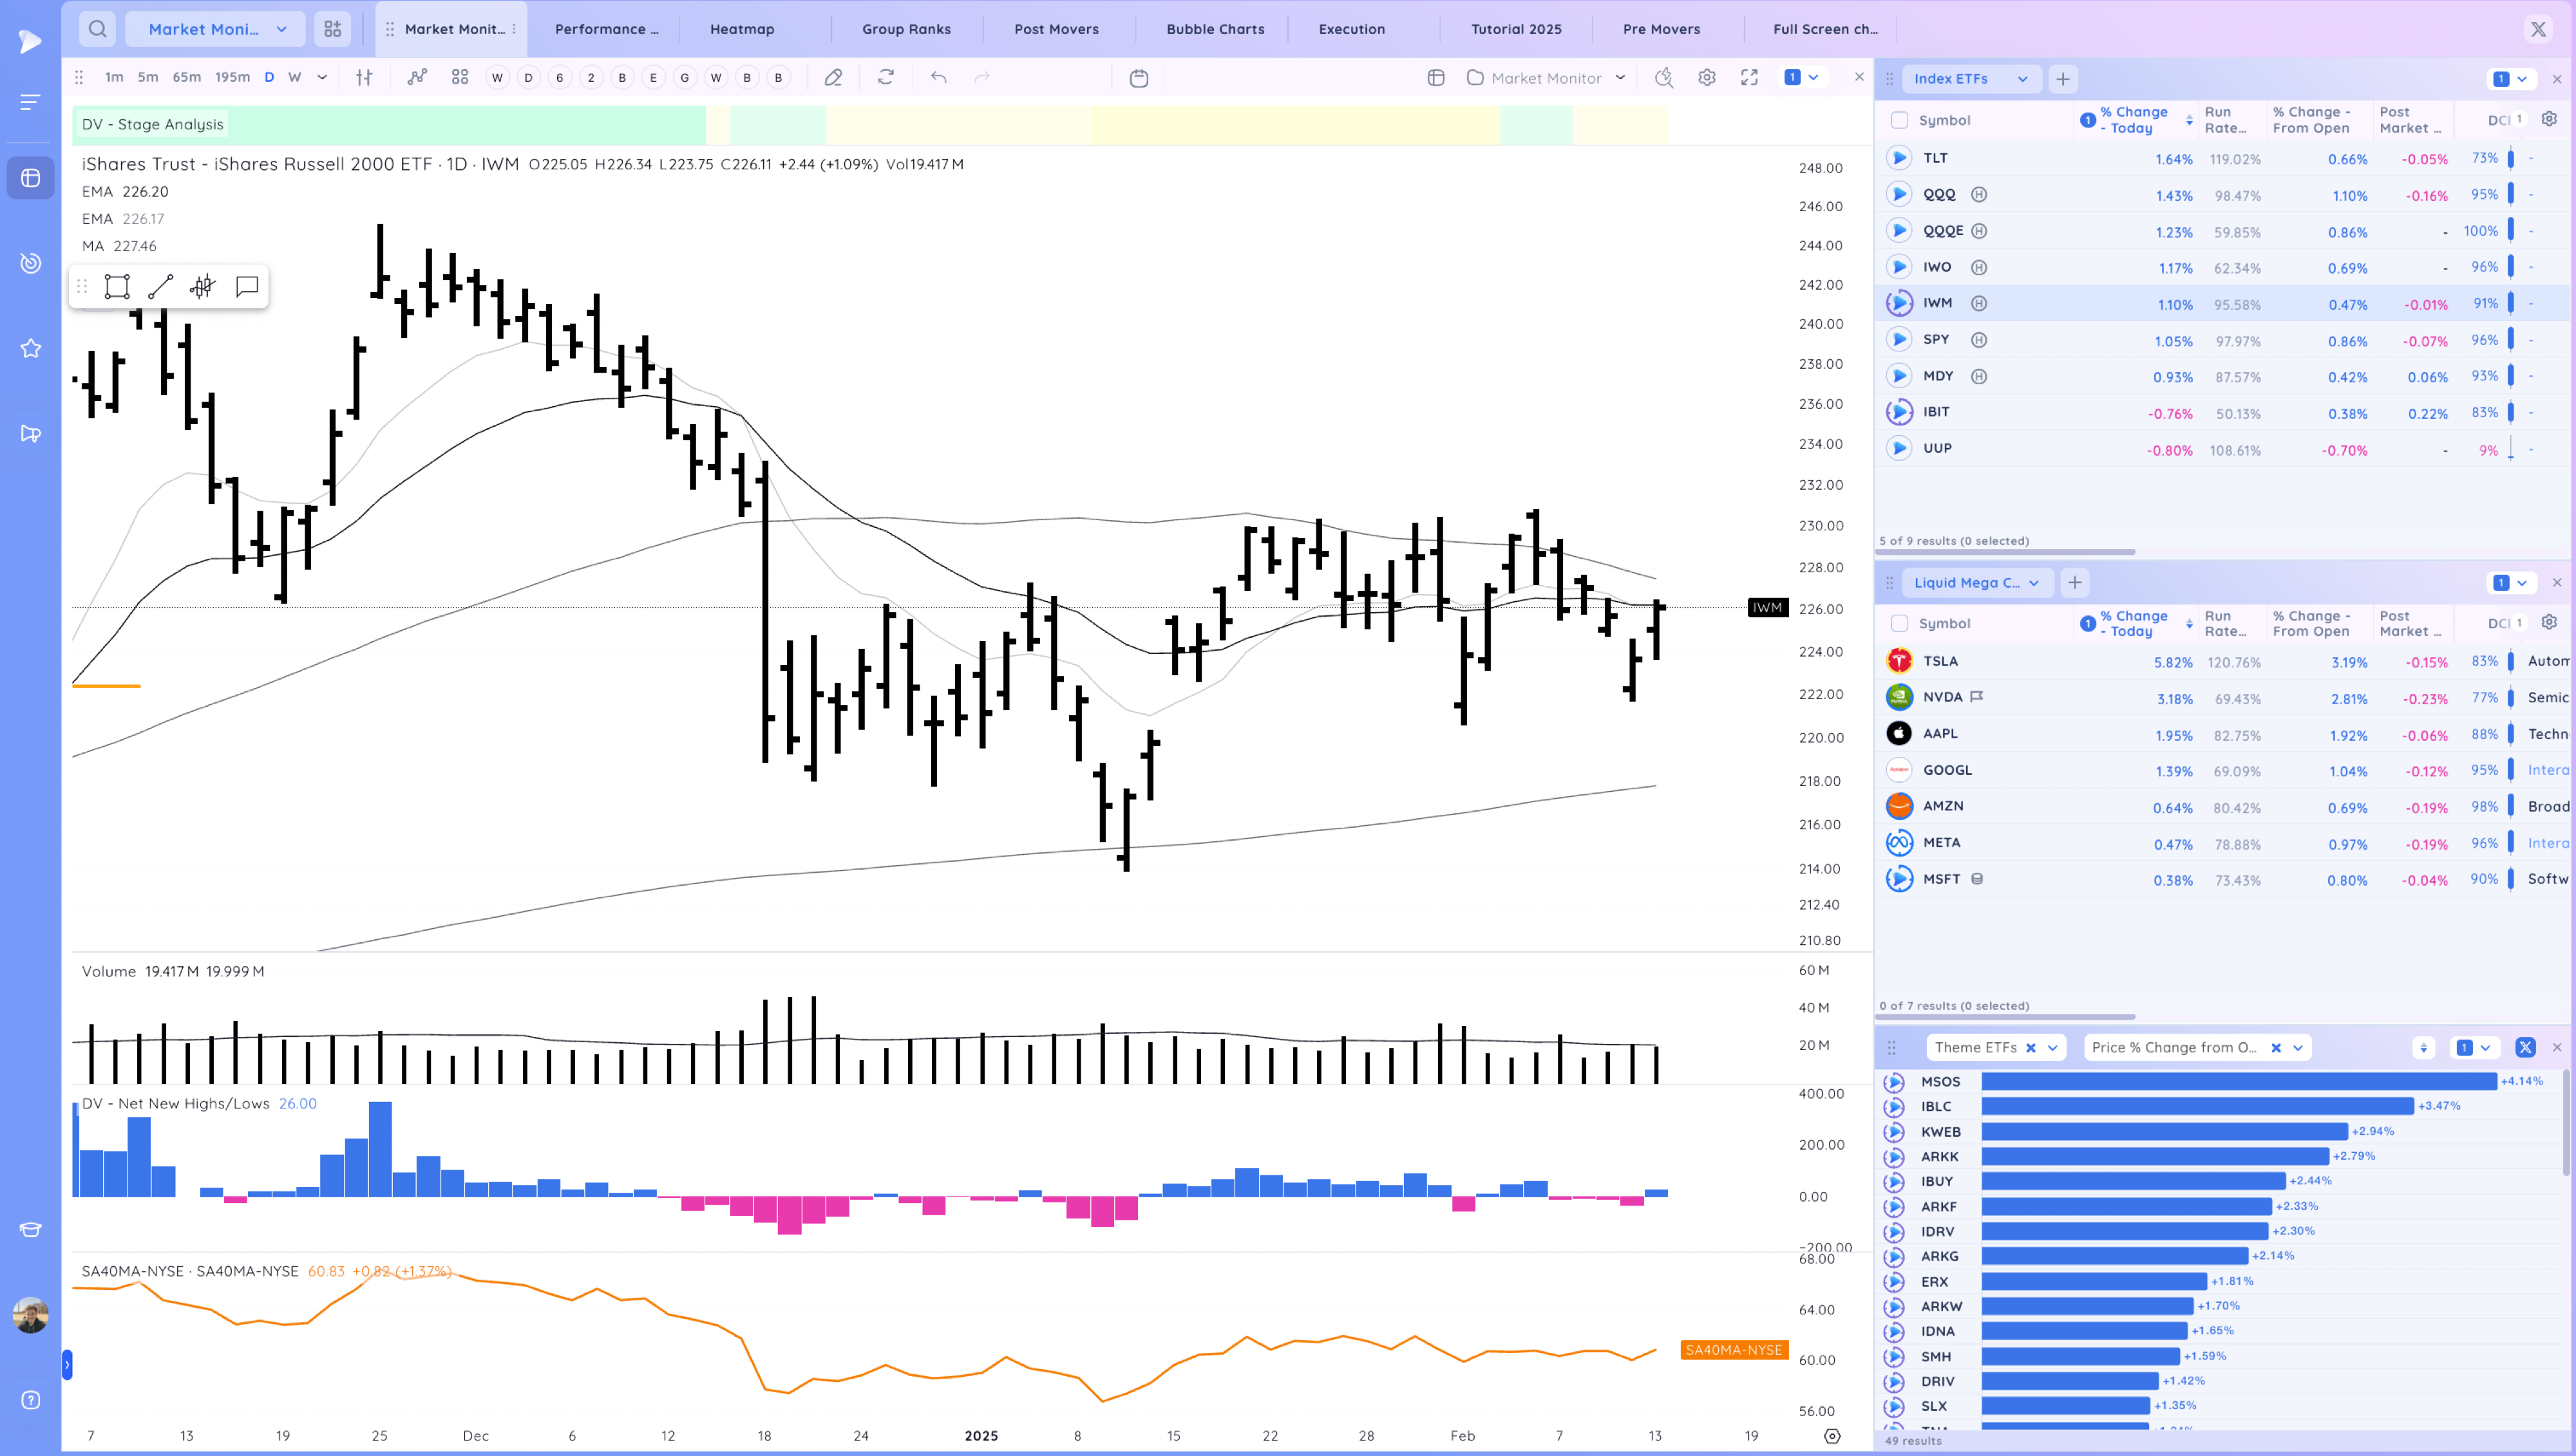Open chart settings gear icon
This screenshot has height=1456, width=2576.
pos(1707,77)
